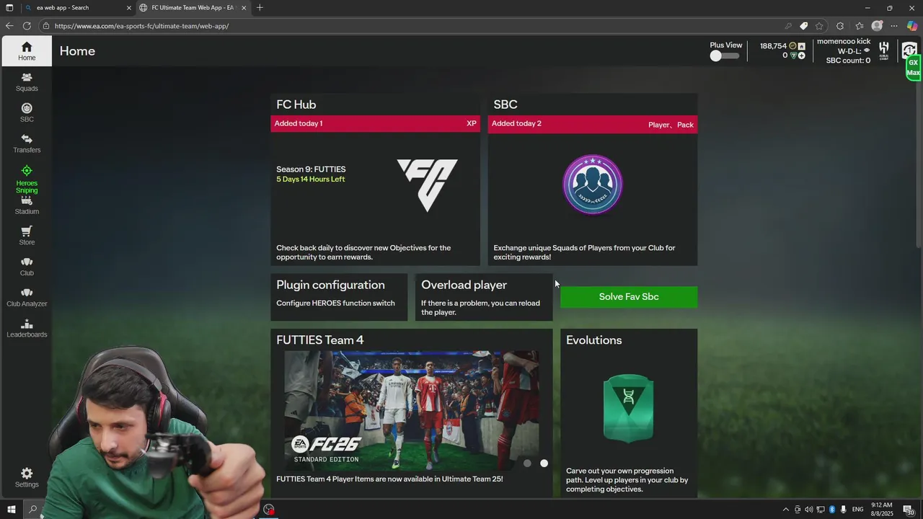Click the club crest badge in the header
The image size is (923, 519).
point(884,50)
